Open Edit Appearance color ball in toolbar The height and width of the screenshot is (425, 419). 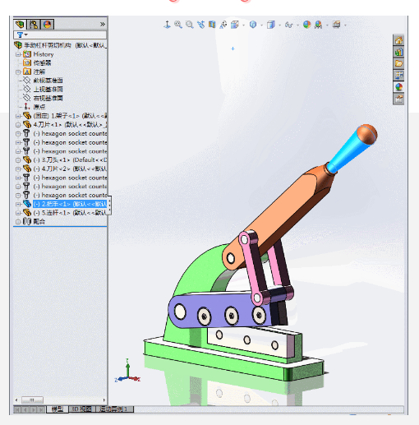307,25
